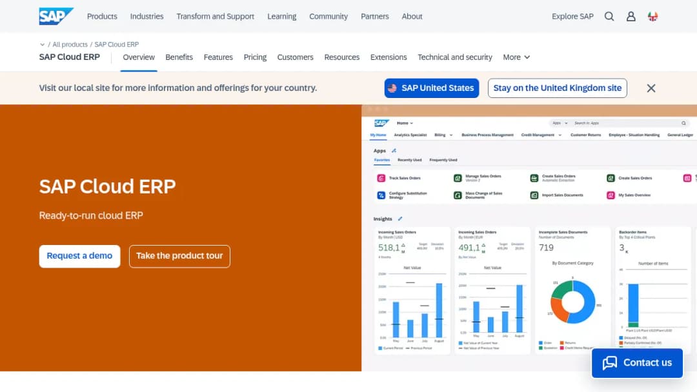The image size is (697, 392).
Task: Open the Billing dropdown in demo
Action: [x=443, y=135]
